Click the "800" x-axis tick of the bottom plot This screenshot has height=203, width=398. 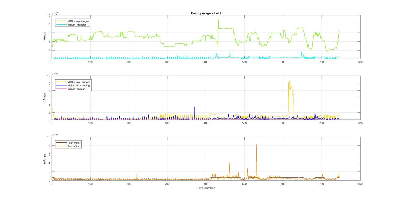(360, 184)
